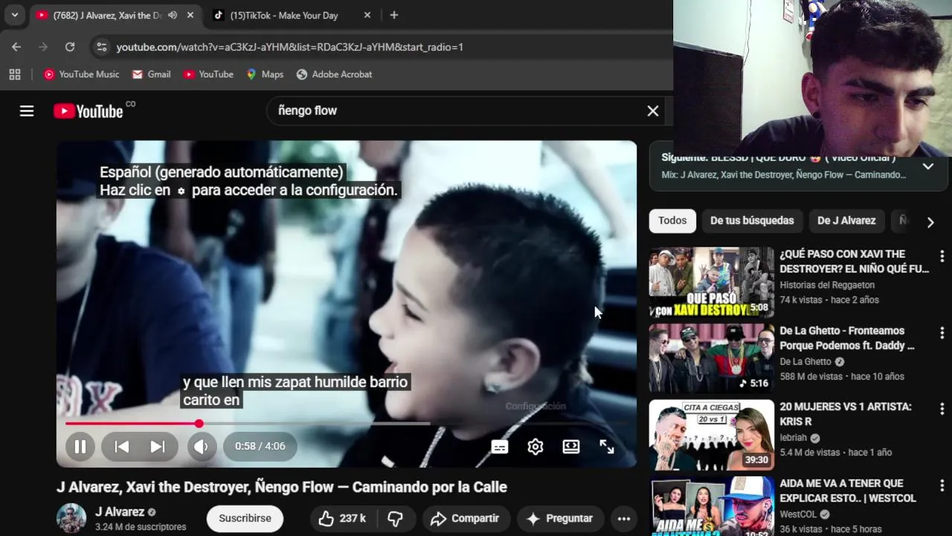
Task: Open the Gmail bookmark
Action: 151,74
